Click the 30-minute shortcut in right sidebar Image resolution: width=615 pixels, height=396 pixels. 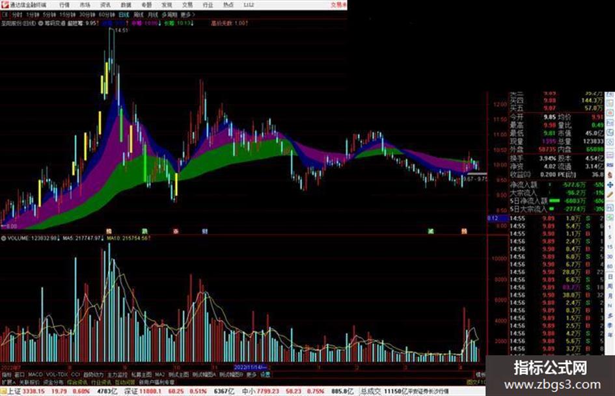click(x=610, y=257)
